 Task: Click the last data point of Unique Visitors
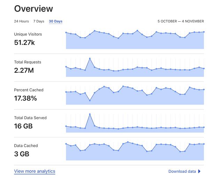pyautogui.click(x=204, y=32)
